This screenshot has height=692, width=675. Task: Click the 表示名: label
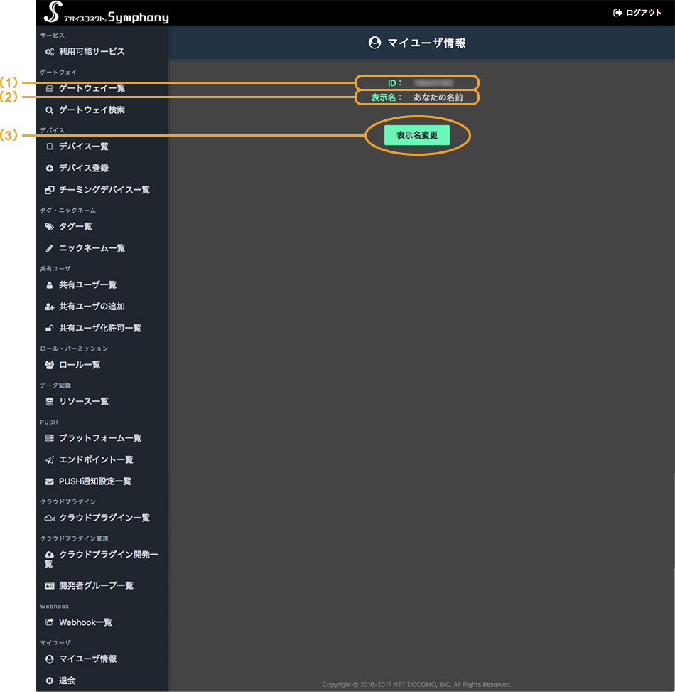click(x=387, y=97)
